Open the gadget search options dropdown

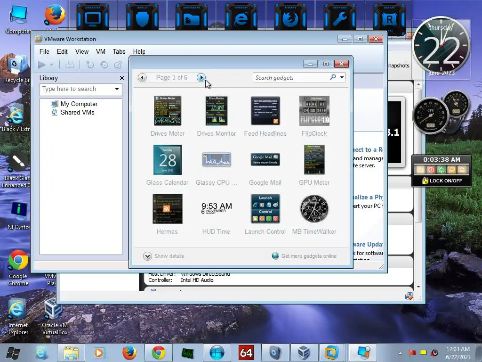point(342,78)
